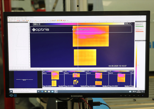Screen dimensions: 154x109
Task: Open the snapshot thumbnail timed 09:52:47
Action: pos(120,79)
